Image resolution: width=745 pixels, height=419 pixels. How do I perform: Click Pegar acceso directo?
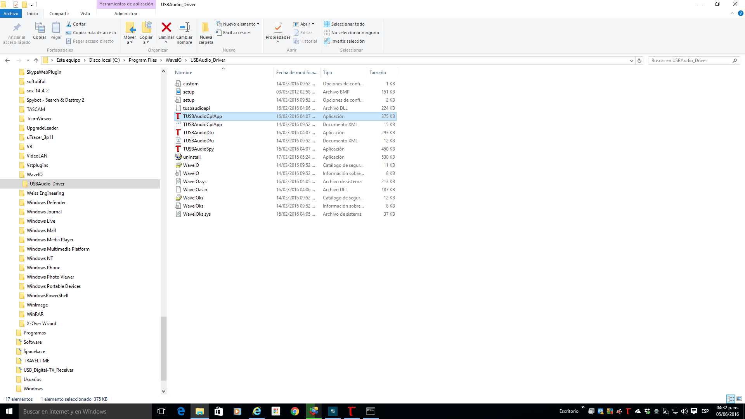tap(90, 41)
